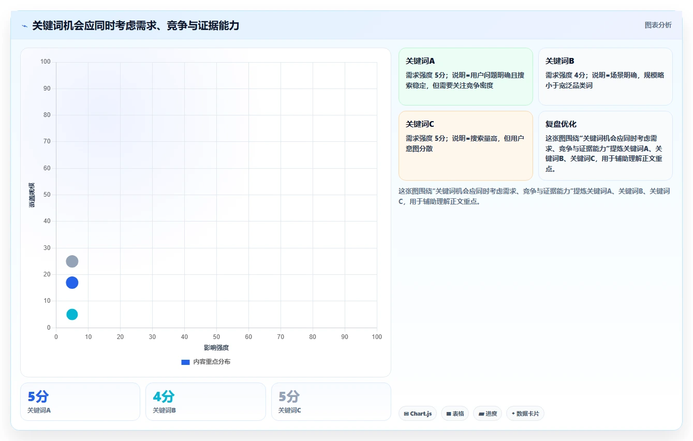Toggle the 内容重点分布 legend color box
Viewport: 693px width, 441px height.
185,362
